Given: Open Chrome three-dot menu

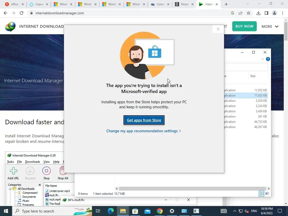Looking at the screenshot, I should 282,13.
